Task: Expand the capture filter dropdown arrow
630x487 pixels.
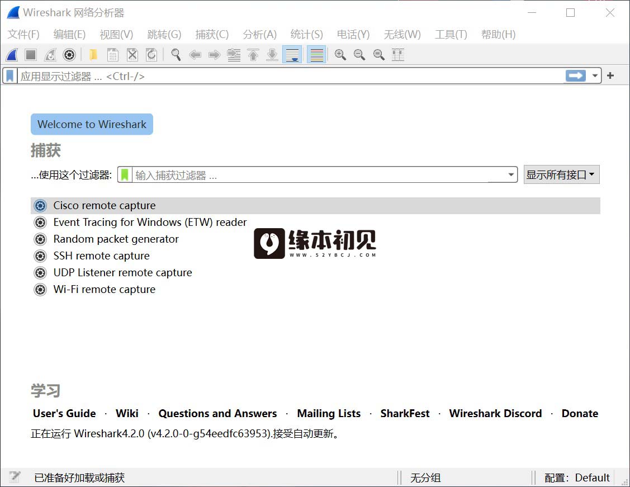Action: pyautogui.click(x=511, y=175)
